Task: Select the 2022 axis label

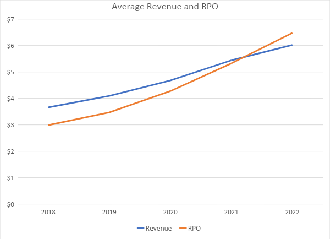Action: [292, 213]
